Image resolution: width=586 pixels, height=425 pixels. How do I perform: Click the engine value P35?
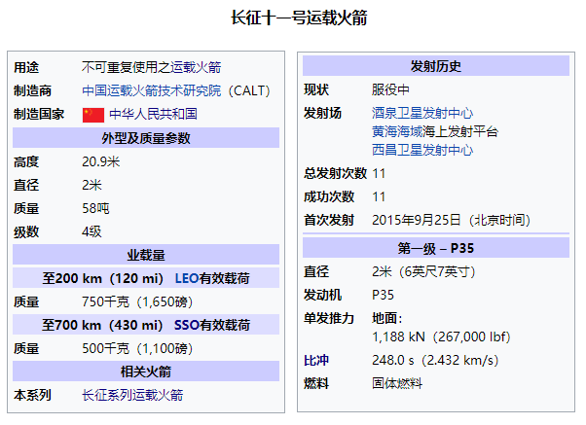(383, 295)
